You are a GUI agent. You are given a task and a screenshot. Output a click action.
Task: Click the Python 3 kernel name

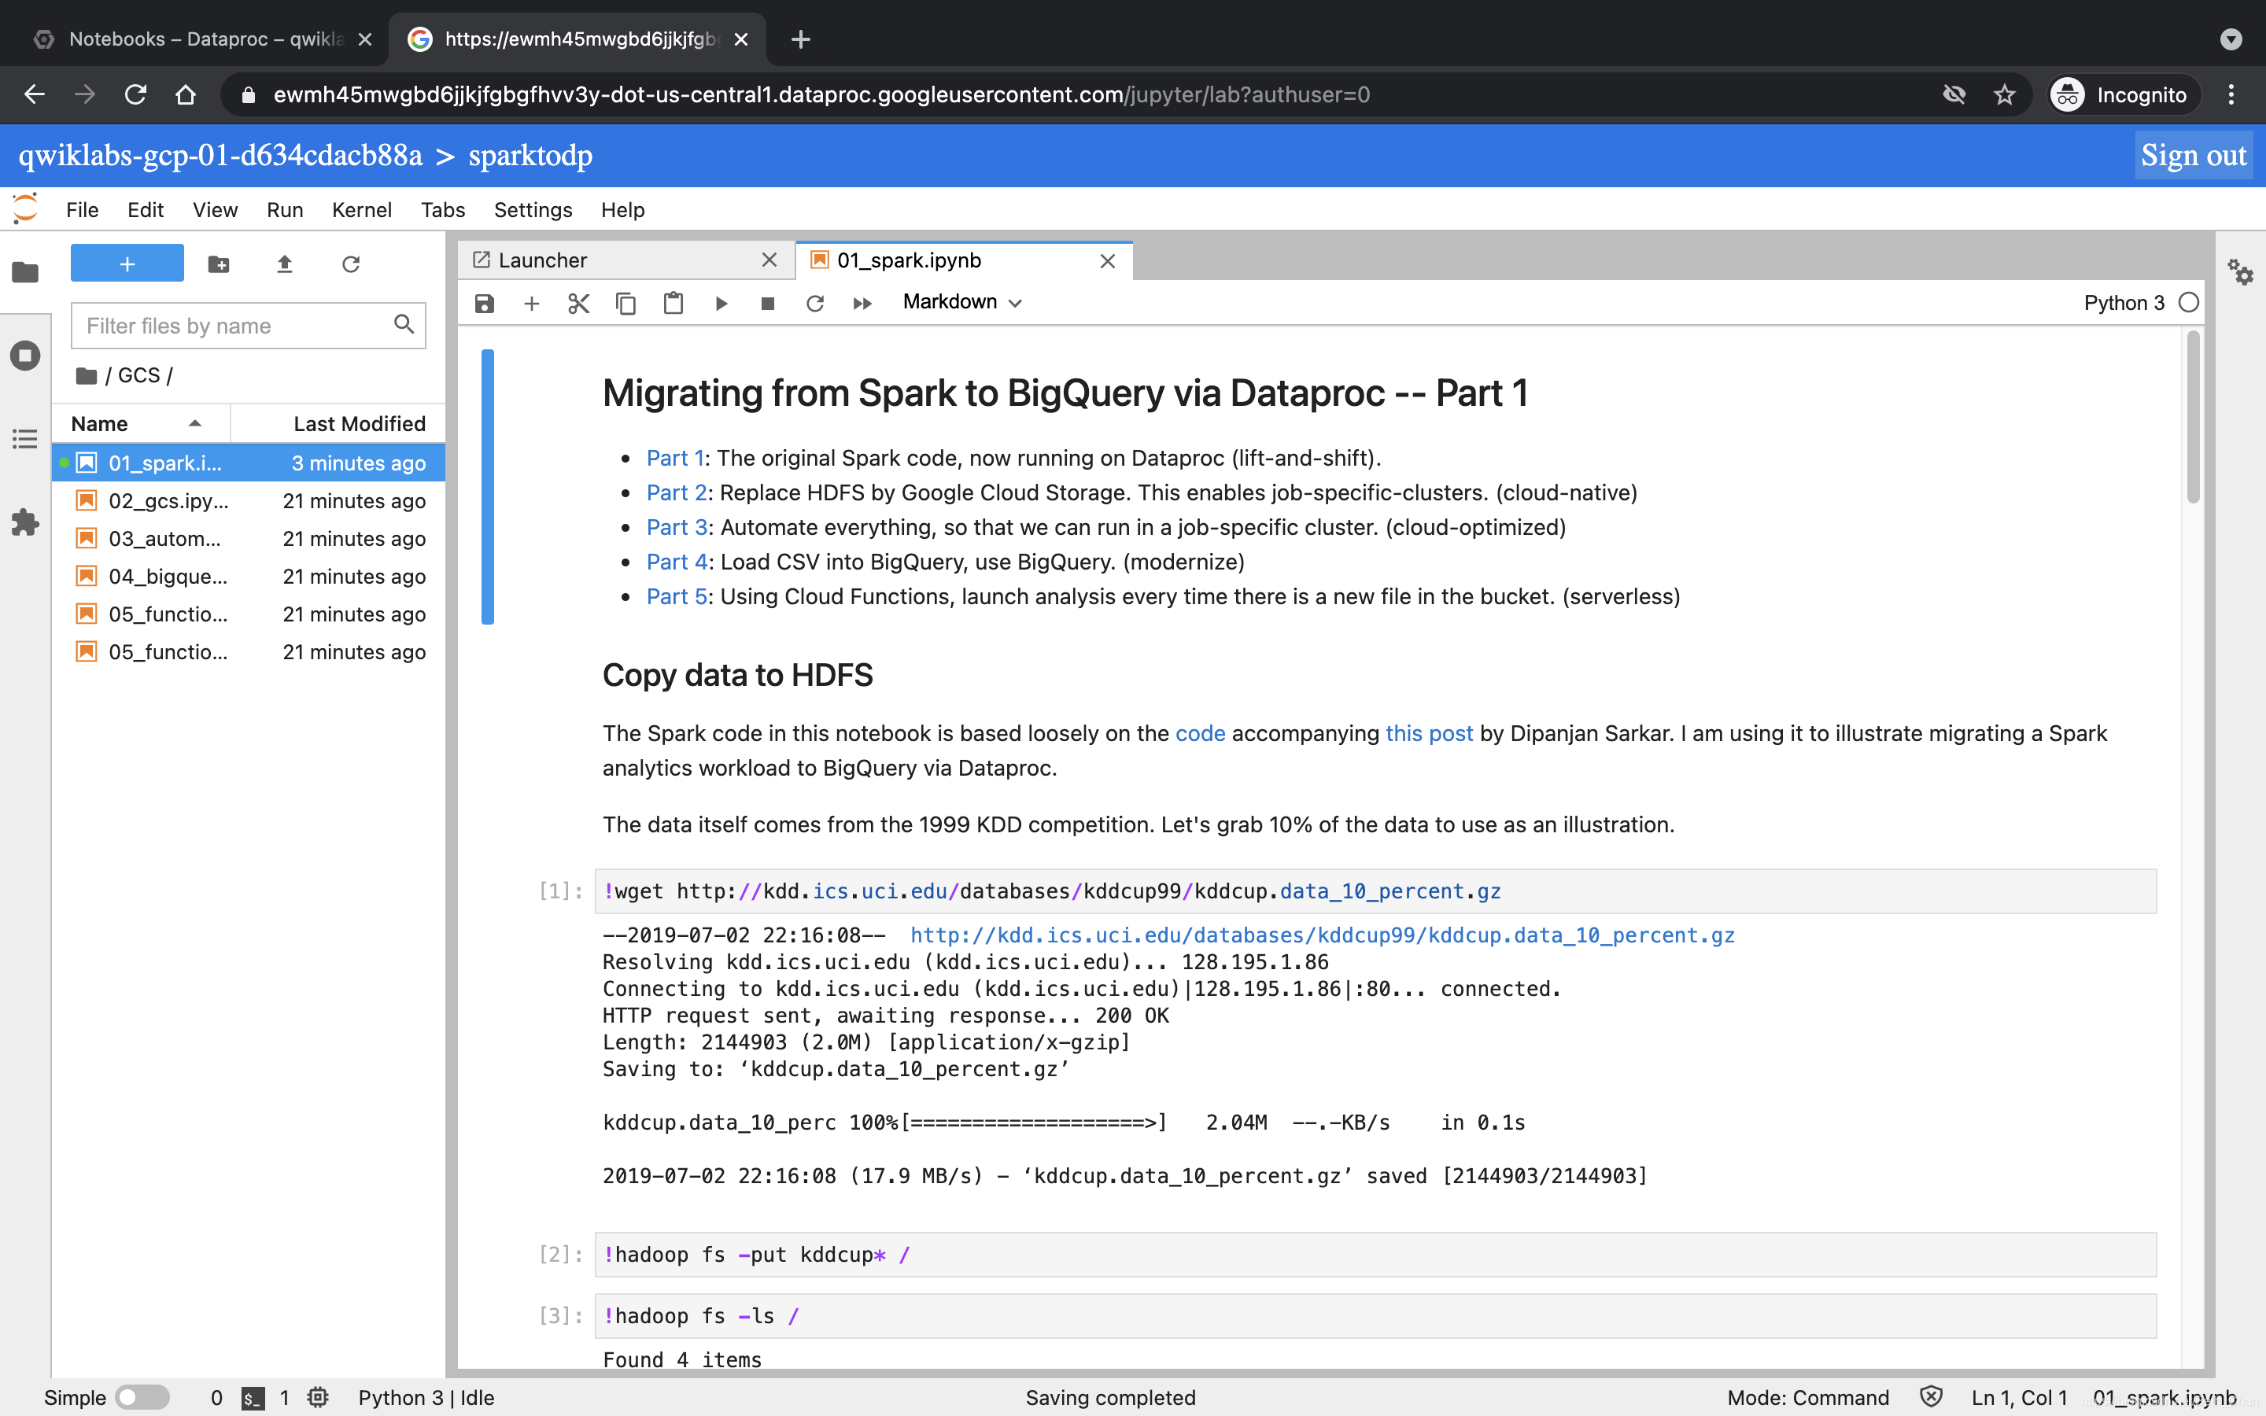(x=2124, y=303)
